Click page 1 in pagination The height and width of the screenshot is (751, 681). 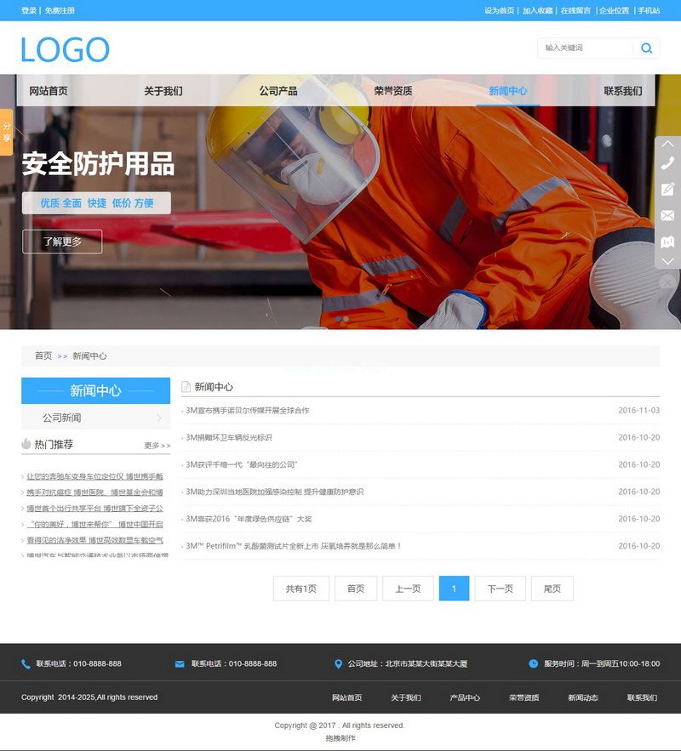(x=454, y=589)
